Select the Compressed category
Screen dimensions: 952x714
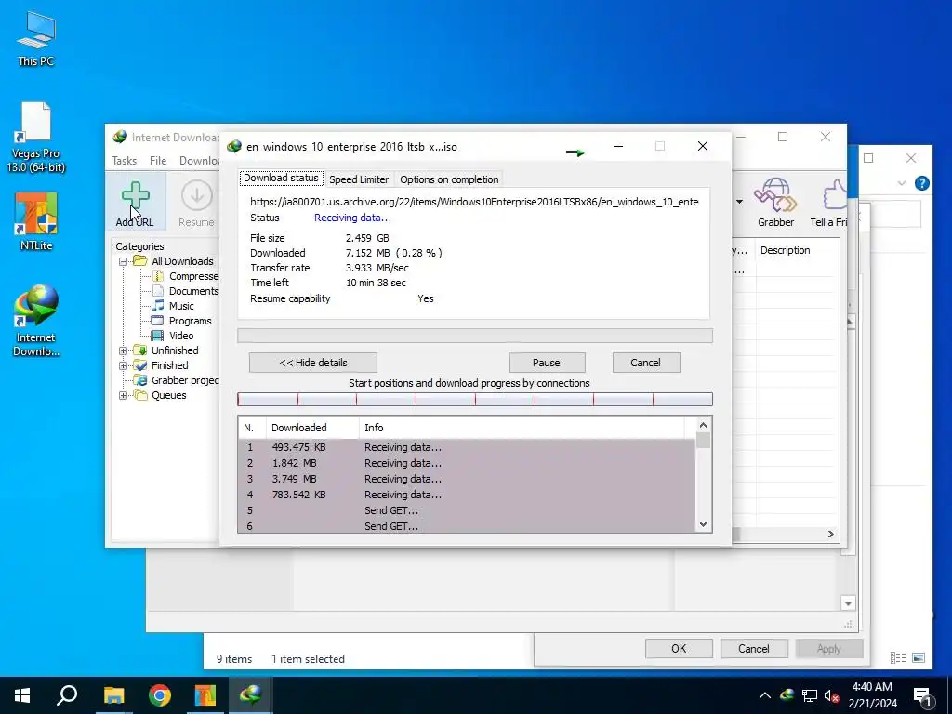tap(185, 276)
